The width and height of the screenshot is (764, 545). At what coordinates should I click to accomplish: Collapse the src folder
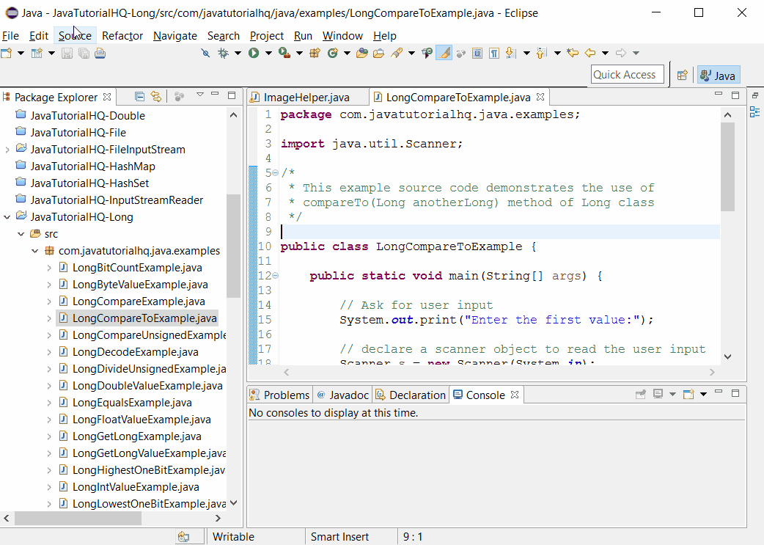(21, 233)
